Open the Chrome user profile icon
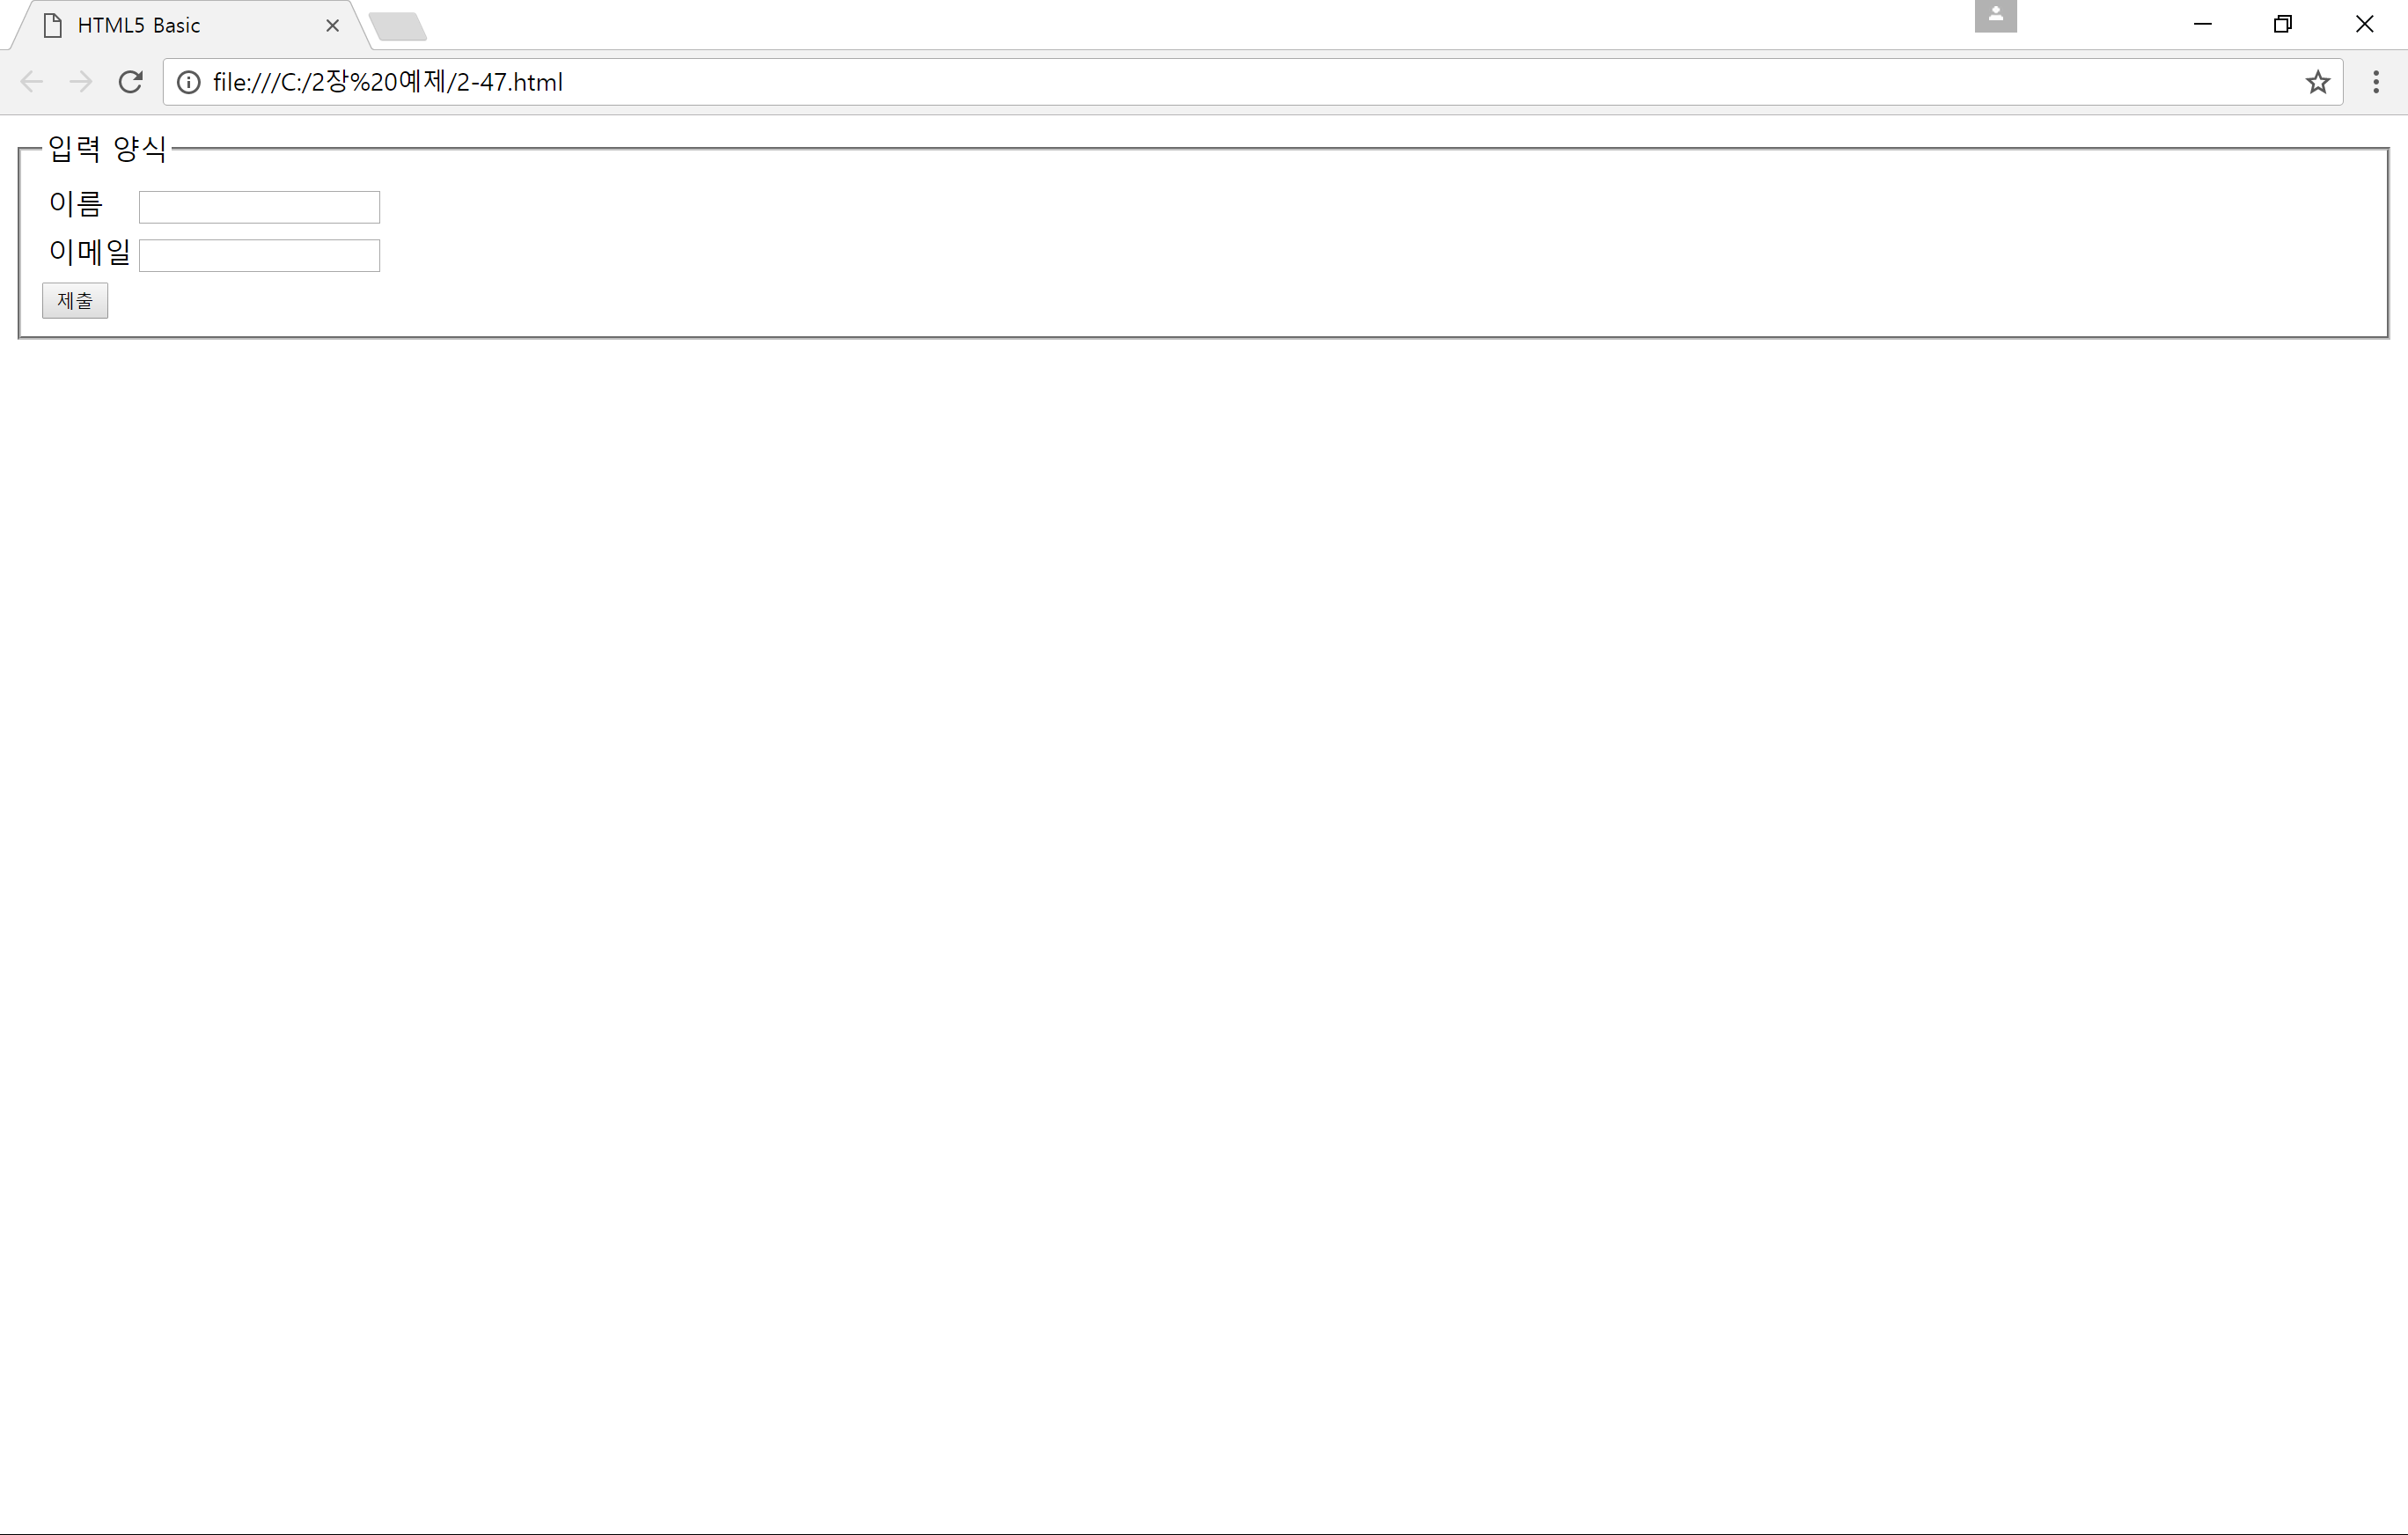 1995,16
